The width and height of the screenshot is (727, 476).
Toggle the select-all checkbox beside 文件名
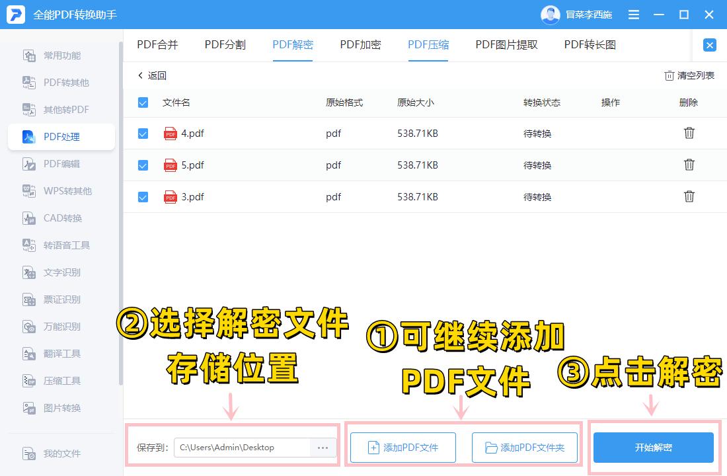pos(143,102)
